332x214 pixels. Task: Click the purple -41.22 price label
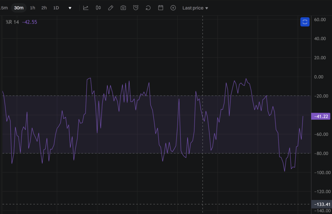tap(321, 116)
